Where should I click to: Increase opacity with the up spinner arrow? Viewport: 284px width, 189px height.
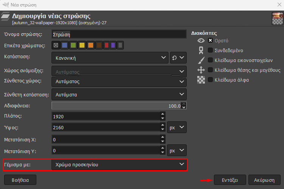(x=184, y=104)
